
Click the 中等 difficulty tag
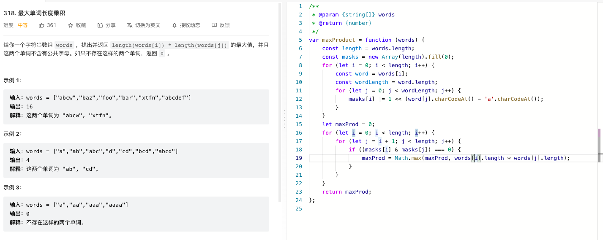23,25
